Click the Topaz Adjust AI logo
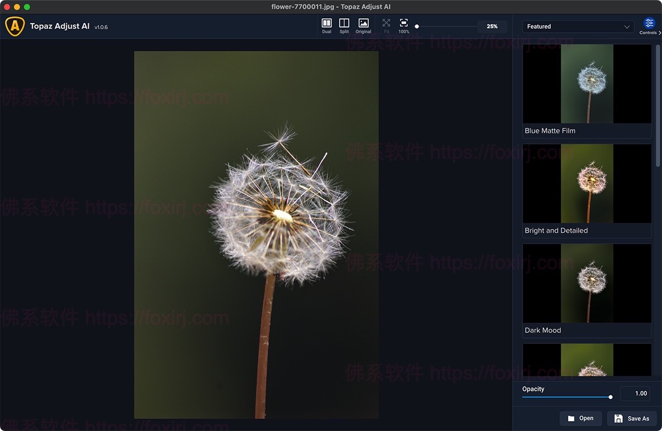Image resolution: width=662 pixels, height=431 pixels. pyautogui.click(x=15, y=26)
